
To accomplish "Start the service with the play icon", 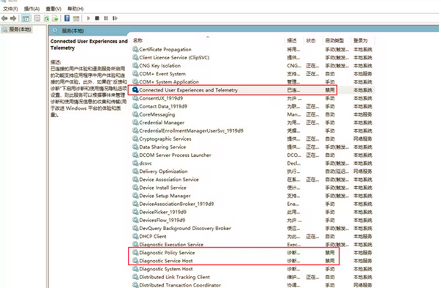I will point(88,18).
